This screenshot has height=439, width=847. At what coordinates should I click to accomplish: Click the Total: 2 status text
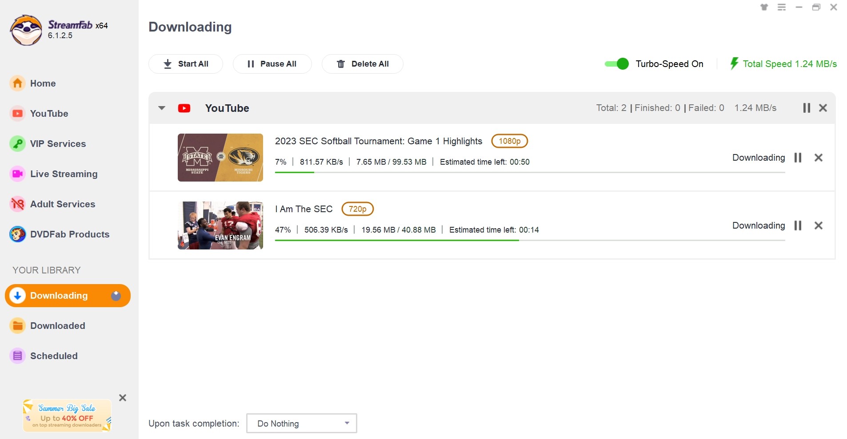[611, 108]
